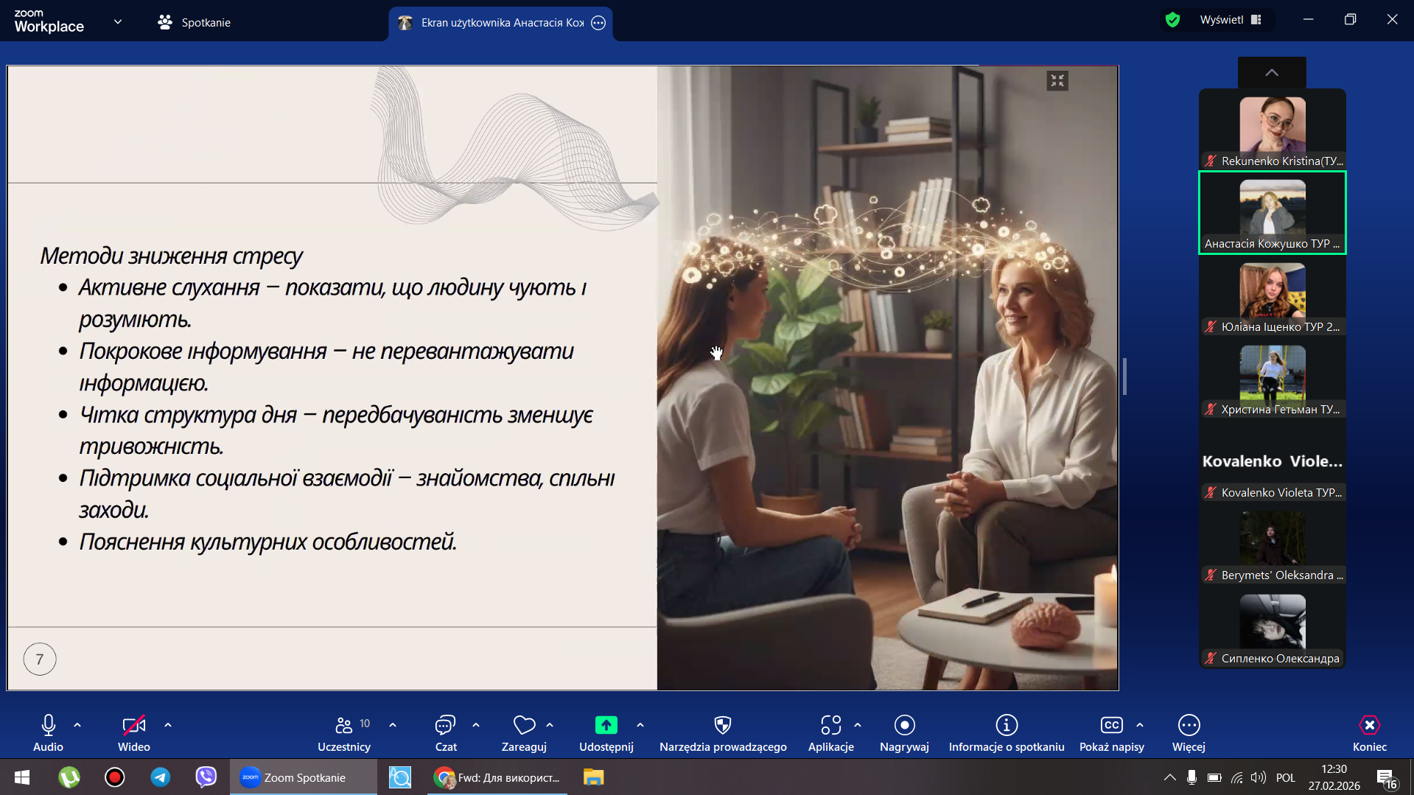Viewport: 1414px width, 795px height.
Task: Select Анастасія Кожушко participant video thumbnail
Action: coord(1272,212)
